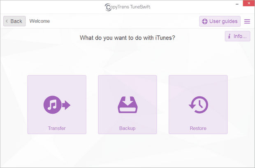Click the Backup drive tray icon
Viewport: 255px width, 168px height.
[128, 105]
